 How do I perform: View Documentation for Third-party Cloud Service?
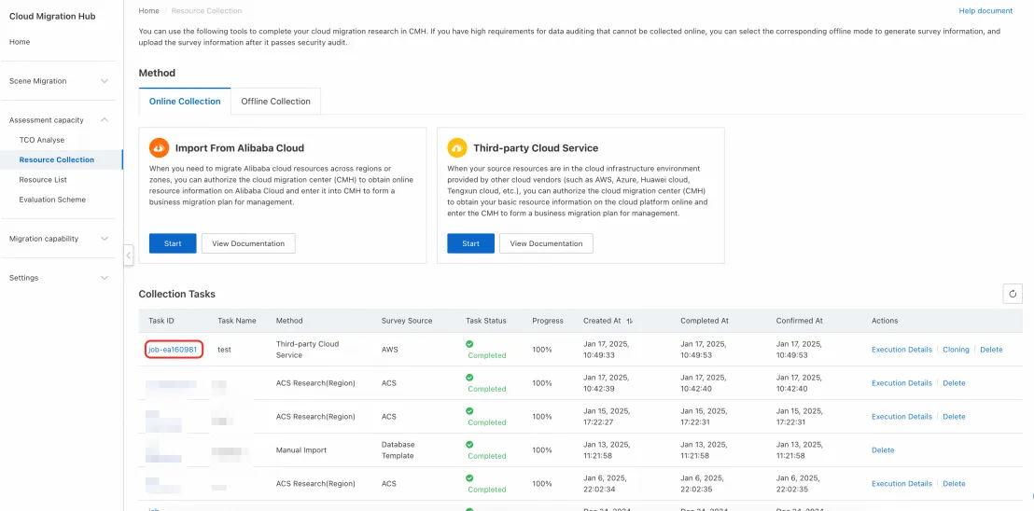pos(546,243)
